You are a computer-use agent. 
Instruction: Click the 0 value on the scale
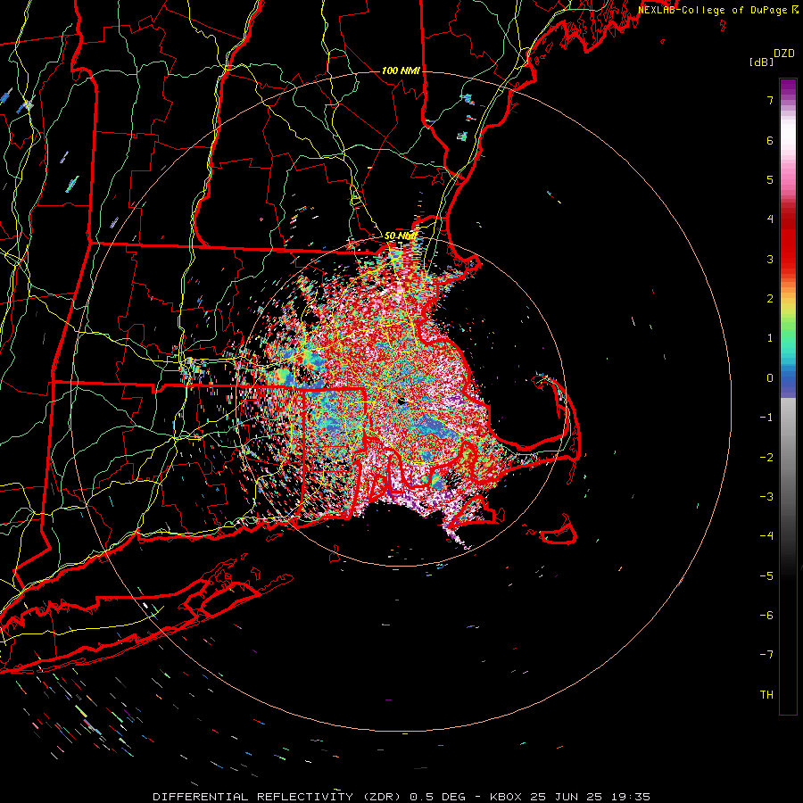click(770, 378)
